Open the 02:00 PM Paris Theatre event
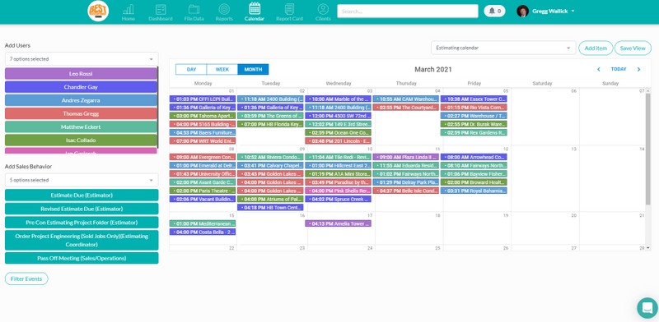The image size is (659, 322). (x=203, y=191)
